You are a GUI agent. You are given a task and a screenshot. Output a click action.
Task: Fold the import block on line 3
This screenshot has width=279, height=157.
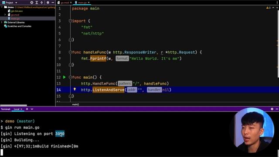pos(70,21)
